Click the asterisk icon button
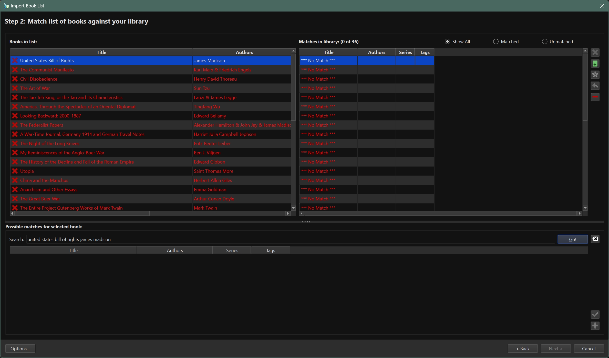This screenshot has height=358, width=609. 595,75
